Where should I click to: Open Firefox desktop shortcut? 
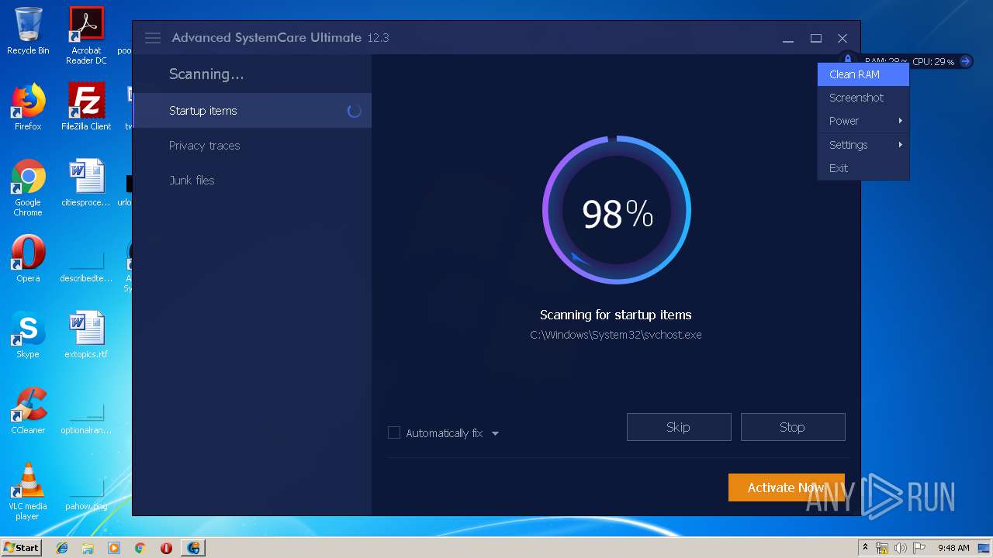pos(28,108)
